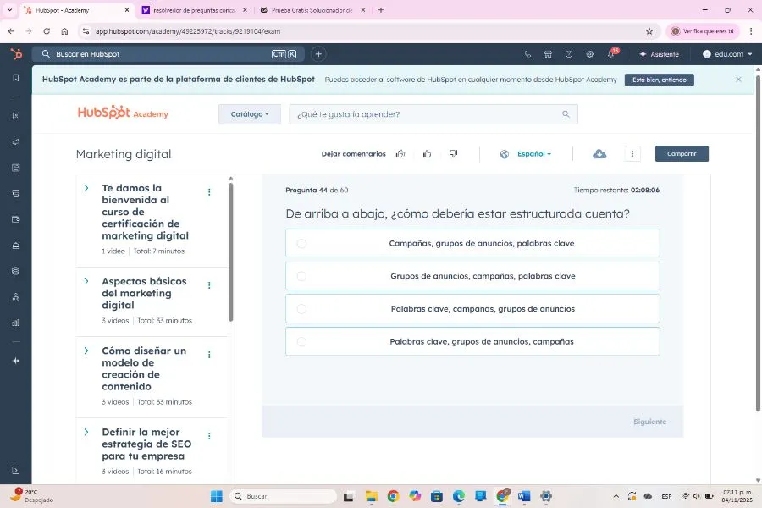This screenshot has width=762, height=508.
Task: Click the thumbs up feedback icon
Action: (428, 153)
